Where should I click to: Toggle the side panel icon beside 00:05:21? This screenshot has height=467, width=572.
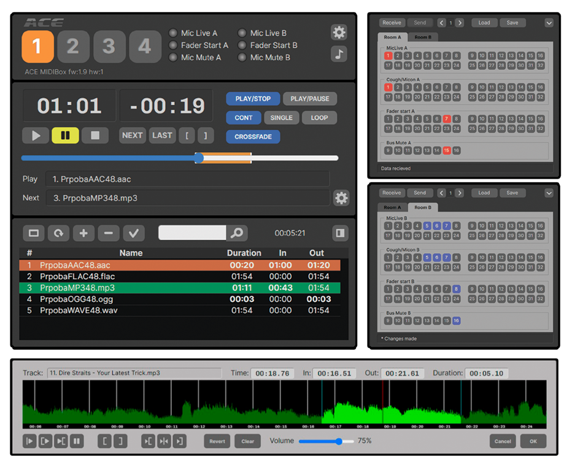coord(341,233)
